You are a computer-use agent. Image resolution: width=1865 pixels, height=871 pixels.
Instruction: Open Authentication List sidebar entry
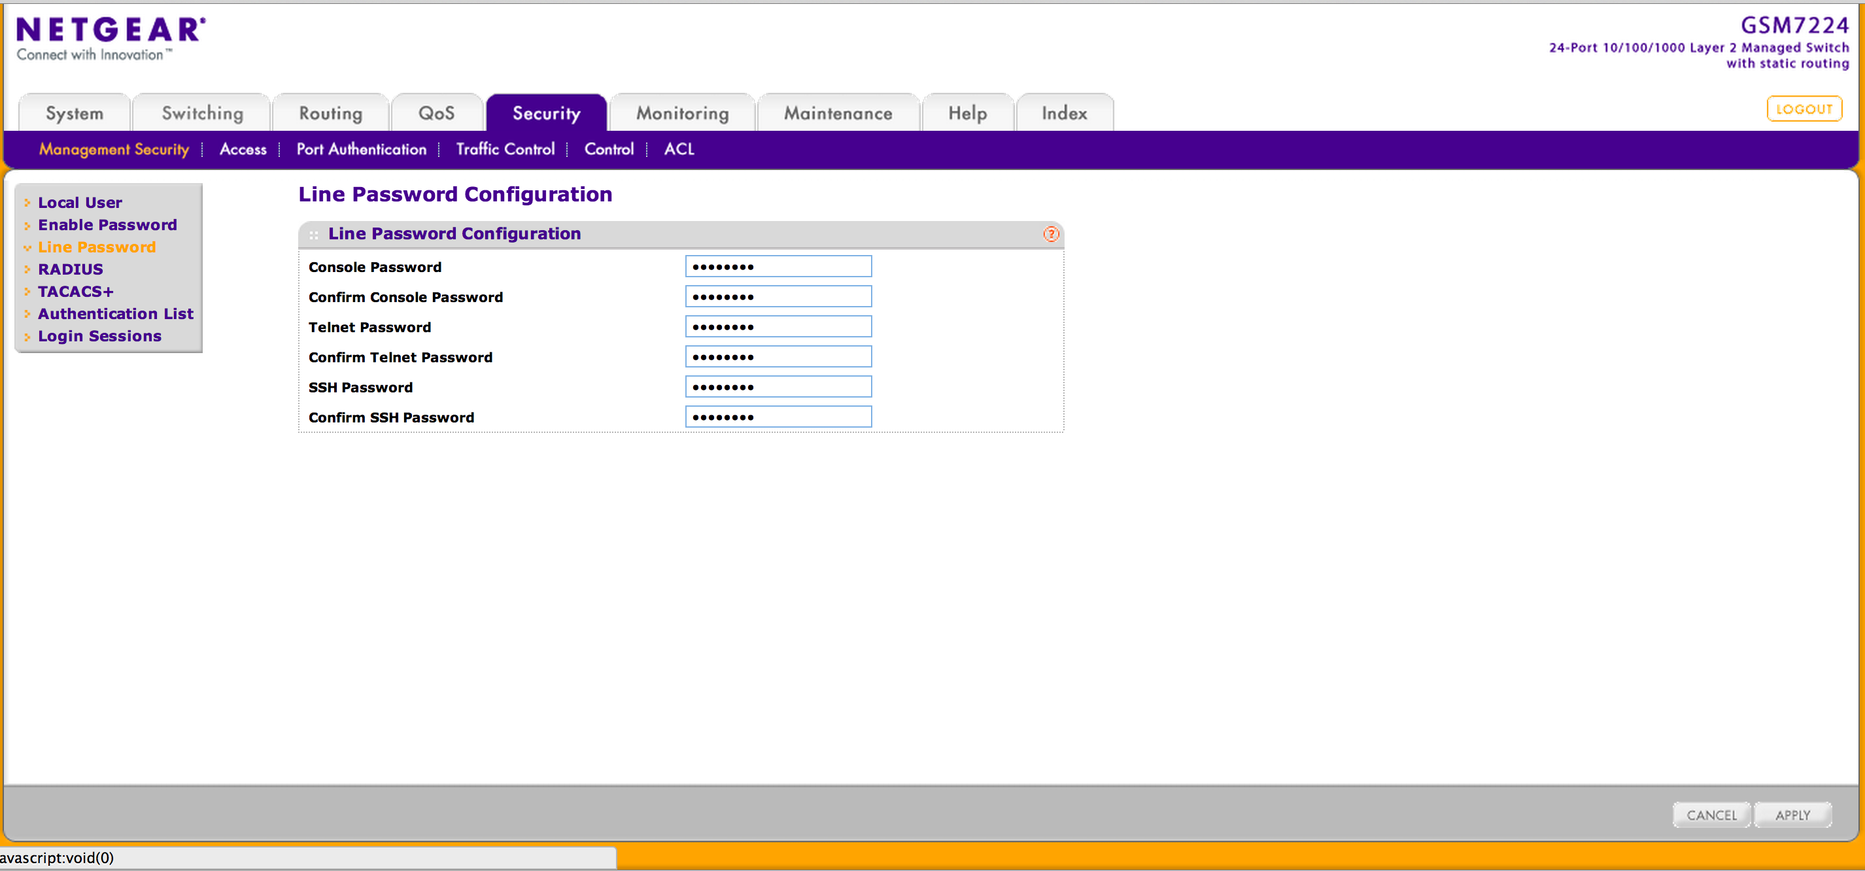tap(115, 315)
